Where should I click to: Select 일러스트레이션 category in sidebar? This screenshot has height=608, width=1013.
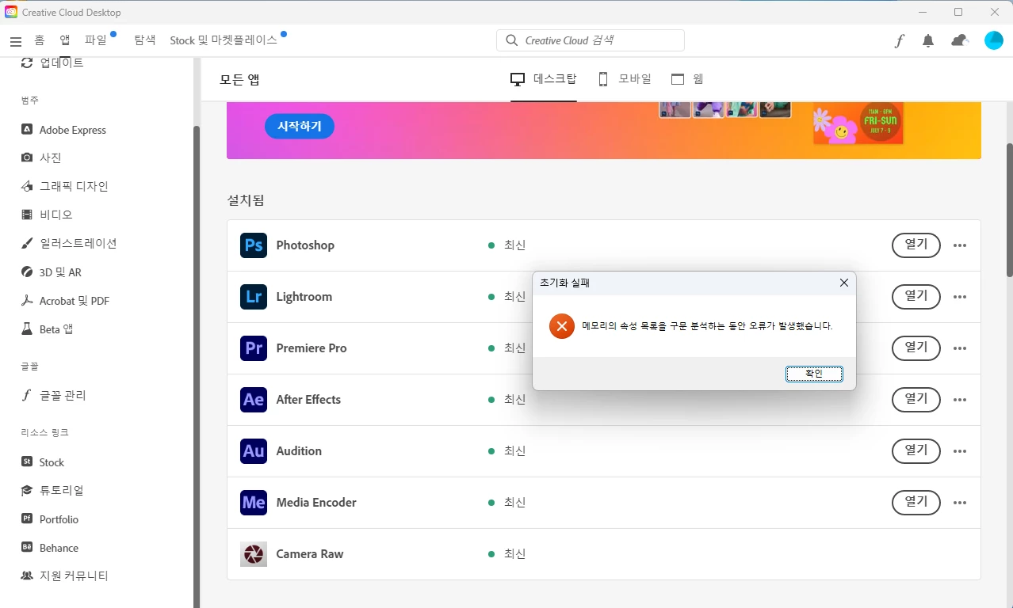69,244
